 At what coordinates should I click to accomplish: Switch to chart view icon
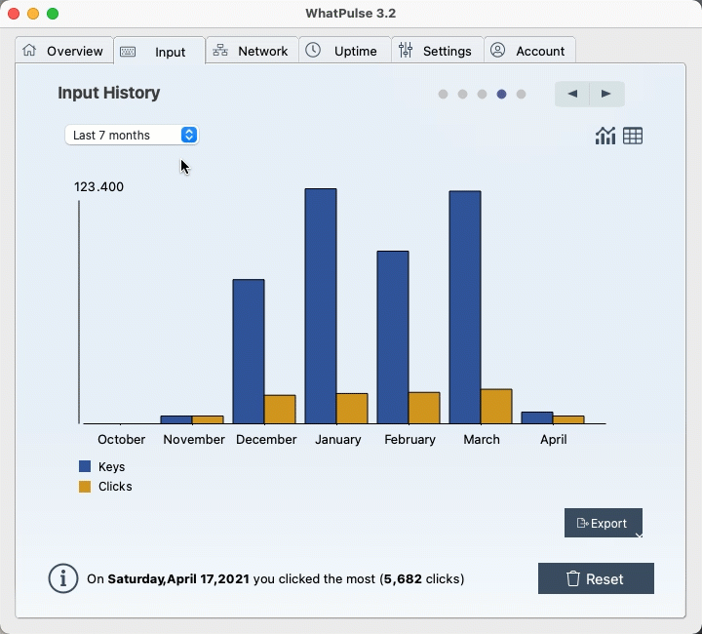tap(605, 136)
